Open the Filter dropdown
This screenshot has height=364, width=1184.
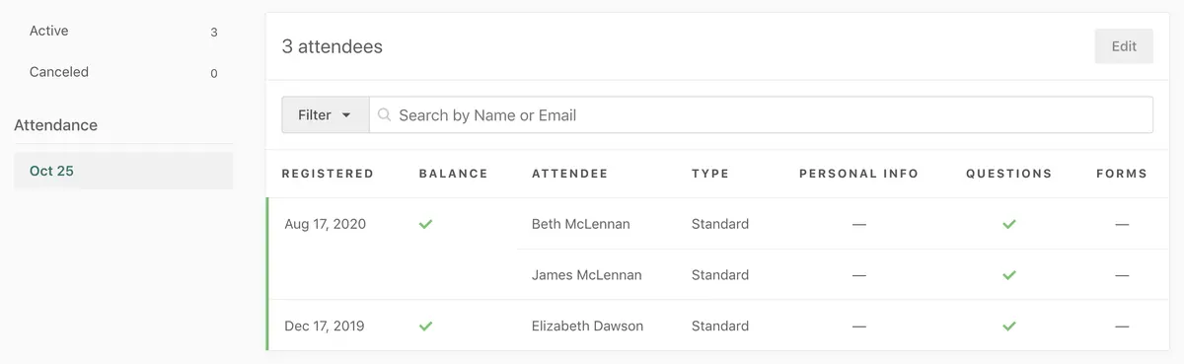click(x=326, y=114)
